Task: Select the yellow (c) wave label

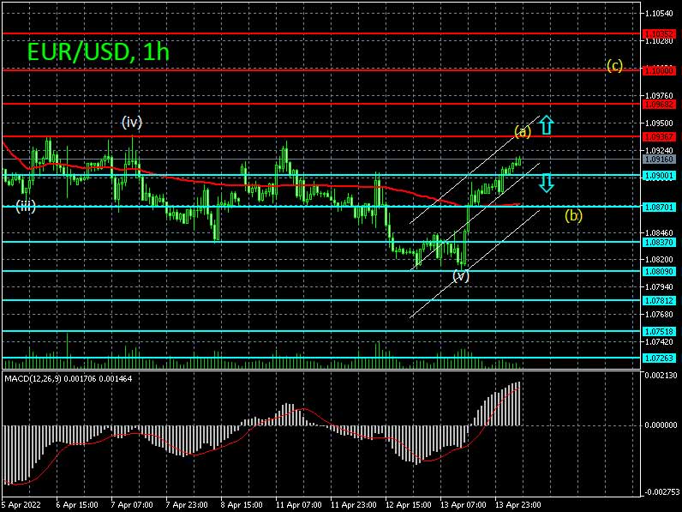Action: point(614,66)
